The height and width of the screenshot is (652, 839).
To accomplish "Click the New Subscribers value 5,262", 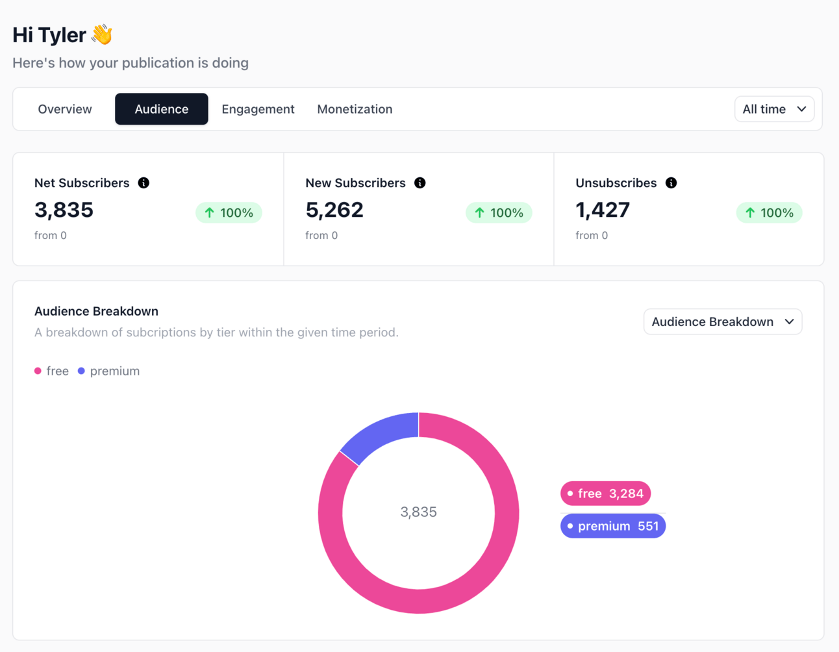I will pos(334,210).
